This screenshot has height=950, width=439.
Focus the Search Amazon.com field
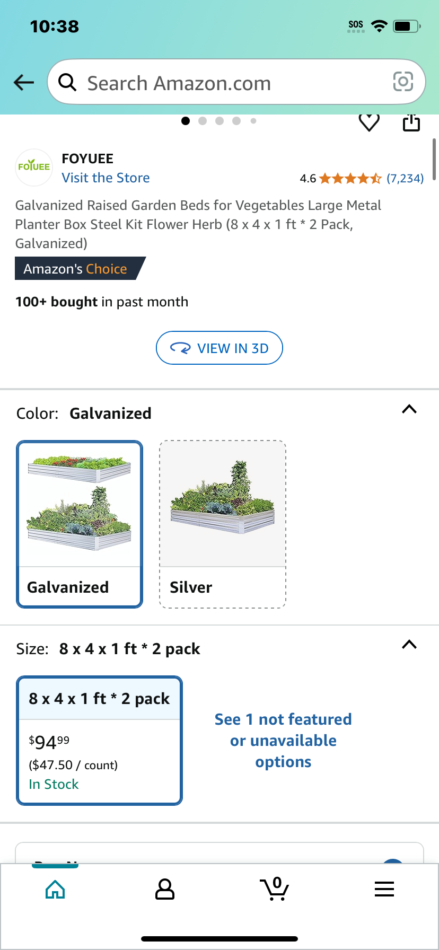pos(236,82)
